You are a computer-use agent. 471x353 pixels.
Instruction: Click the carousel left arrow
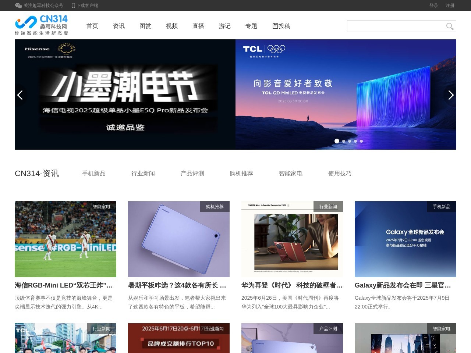click(x=20, y=95)
